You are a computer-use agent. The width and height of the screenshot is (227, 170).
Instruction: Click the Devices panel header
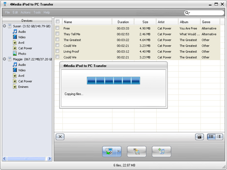click(27, 20)
